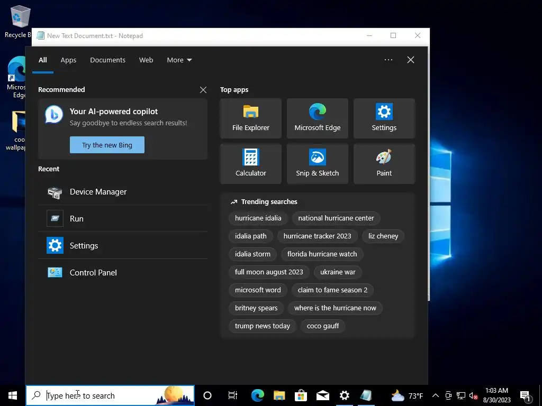The width and height of the screenshot is (542, 406).
Task: Open Calculator from Top apps
Action: coord(250,164)
